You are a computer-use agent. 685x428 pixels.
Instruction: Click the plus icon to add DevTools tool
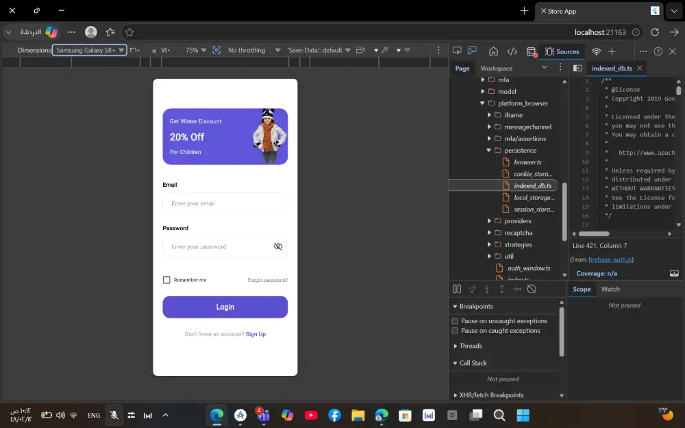click(612, 51)
